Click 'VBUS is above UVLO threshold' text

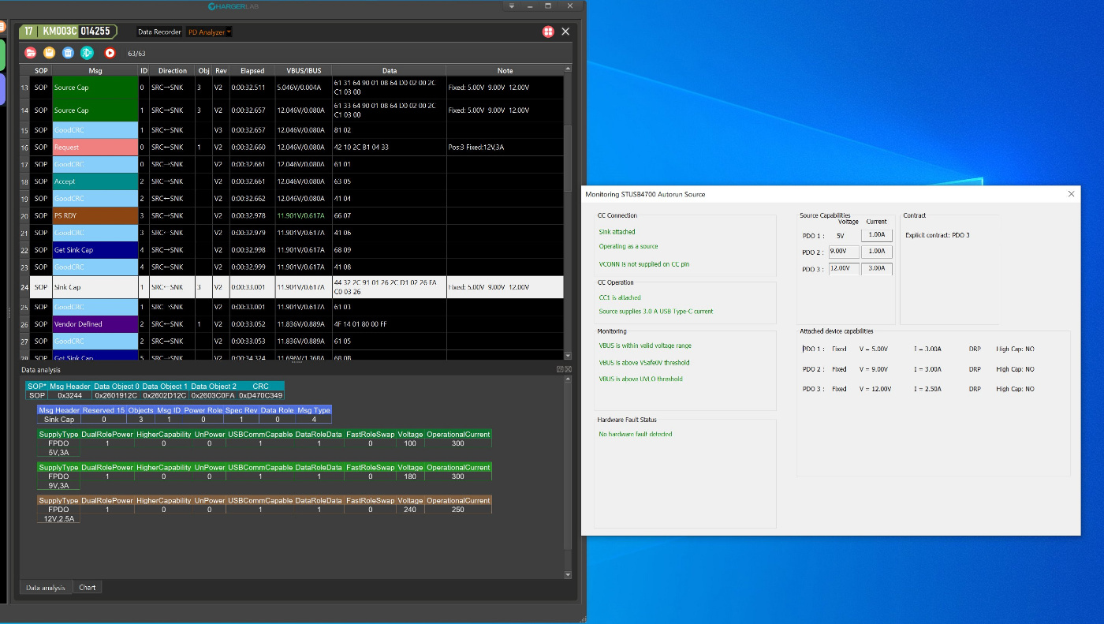(641, 379)
